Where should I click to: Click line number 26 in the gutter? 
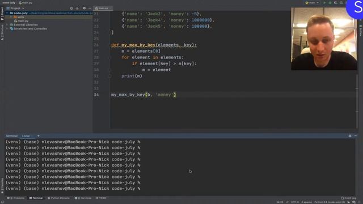[96, 45]
